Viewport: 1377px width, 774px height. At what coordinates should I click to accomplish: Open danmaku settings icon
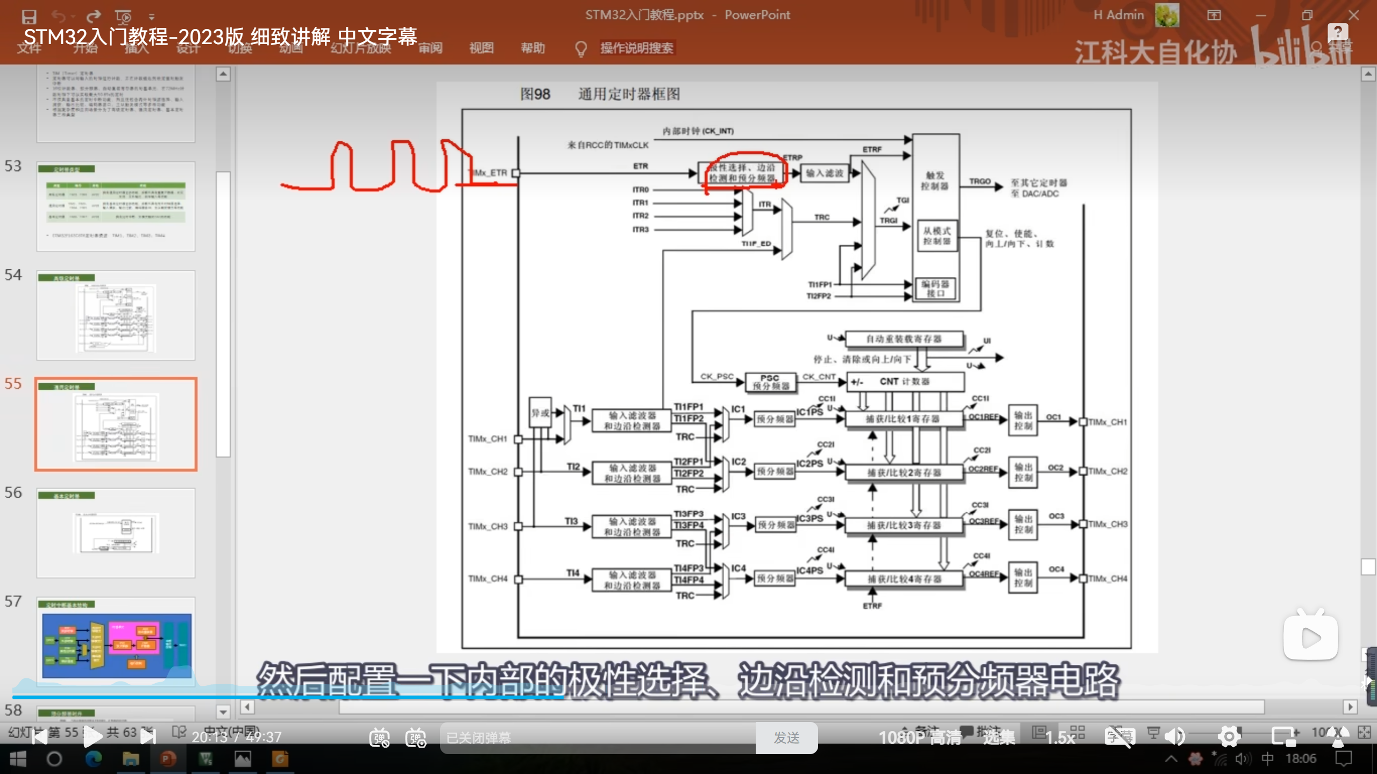tap(416, 737)
